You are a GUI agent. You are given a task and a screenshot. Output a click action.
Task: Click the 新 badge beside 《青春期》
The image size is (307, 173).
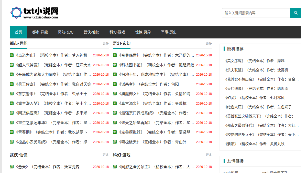coord(12,132)
